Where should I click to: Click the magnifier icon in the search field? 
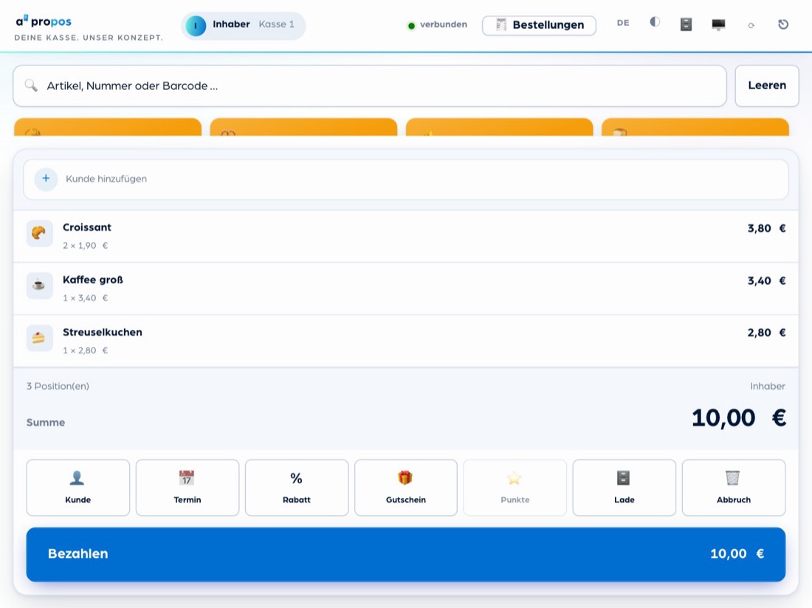coord(31,86)
